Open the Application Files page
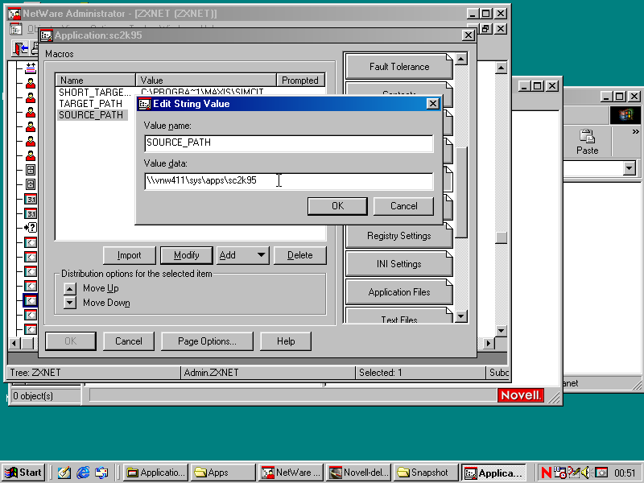This screenshot has height=483, width=644. click(398, 292)
